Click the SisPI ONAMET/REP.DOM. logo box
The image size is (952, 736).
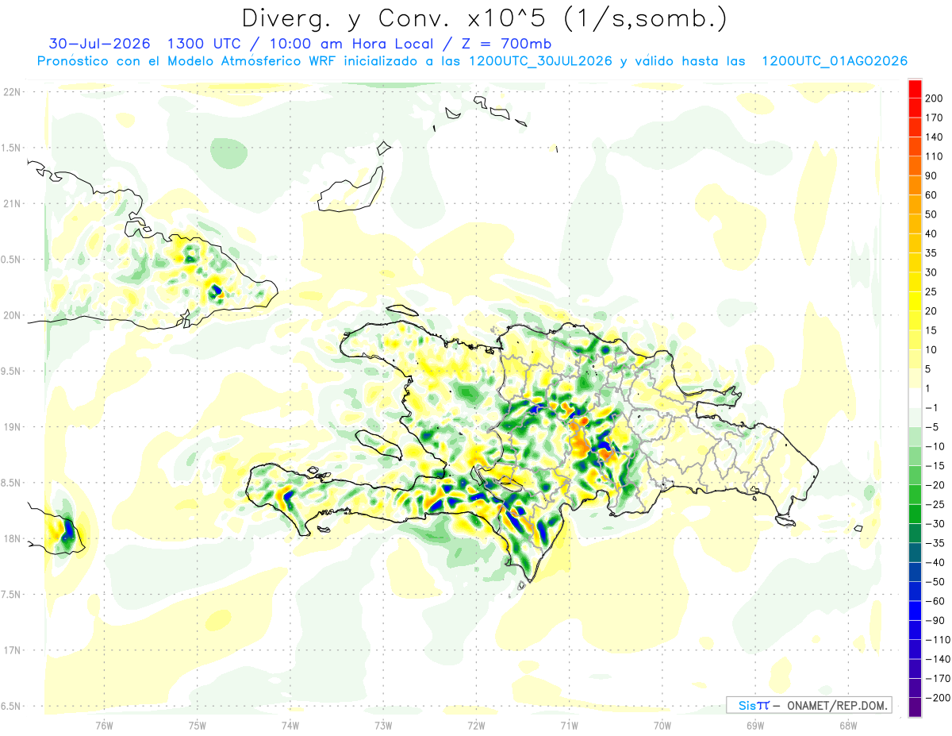click(x=808, y=705)
